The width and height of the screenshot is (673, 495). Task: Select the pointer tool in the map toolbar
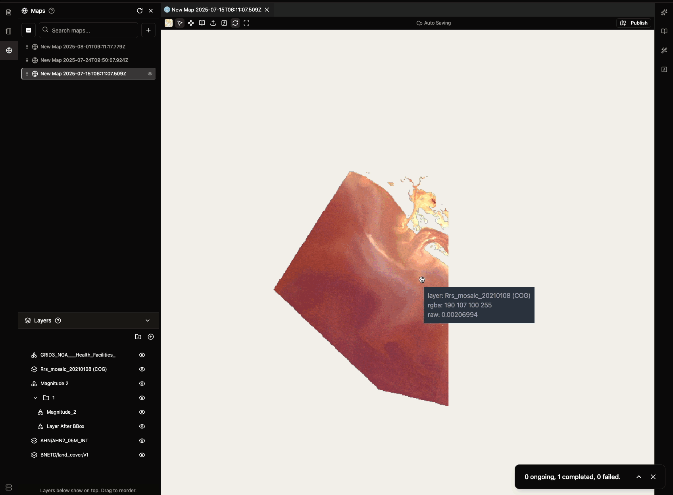180,23
